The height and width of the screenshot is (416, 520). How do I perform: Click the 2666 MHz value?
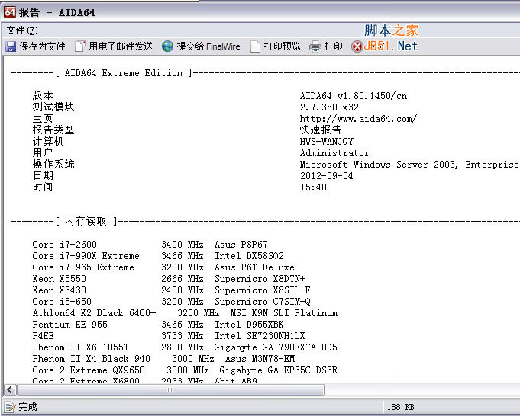(x=182, y=279)
